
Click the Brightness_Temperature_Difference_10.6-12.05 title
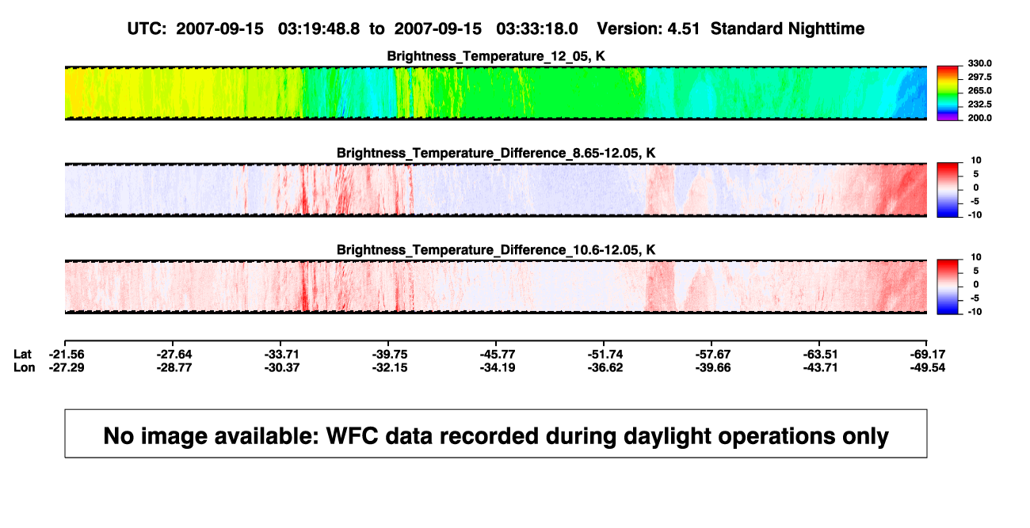(x=496, y=250)
